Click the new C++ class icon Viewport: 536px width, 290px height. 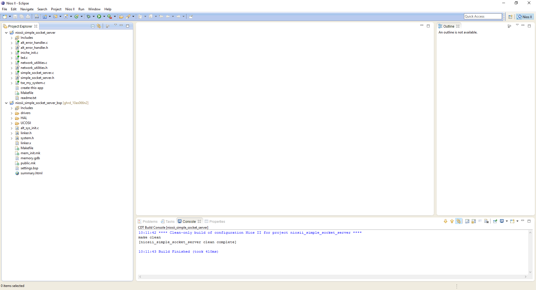click(76, 17)
